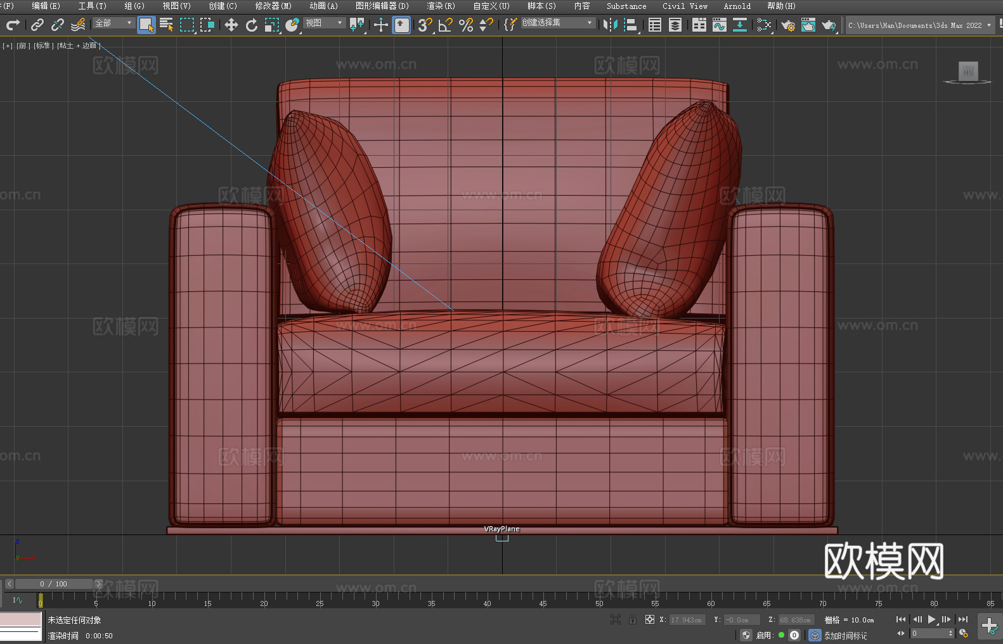Open the Material Editor icon
This screenshot has height=644, width=1003.
[x=764, y=25]
